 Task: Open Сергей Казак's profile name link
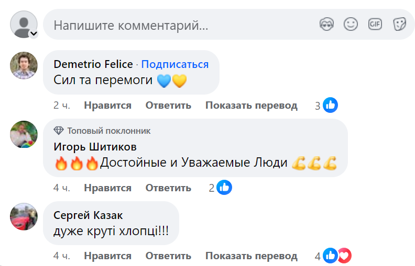click(x=89, y=215)
